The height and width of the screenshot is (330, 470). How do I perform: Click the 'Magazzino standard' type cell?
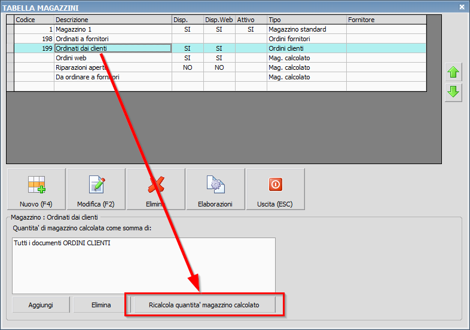tap(307, 29)
